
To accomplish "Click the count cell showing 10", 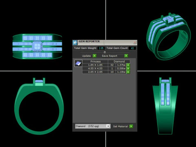I will point(112,72).
